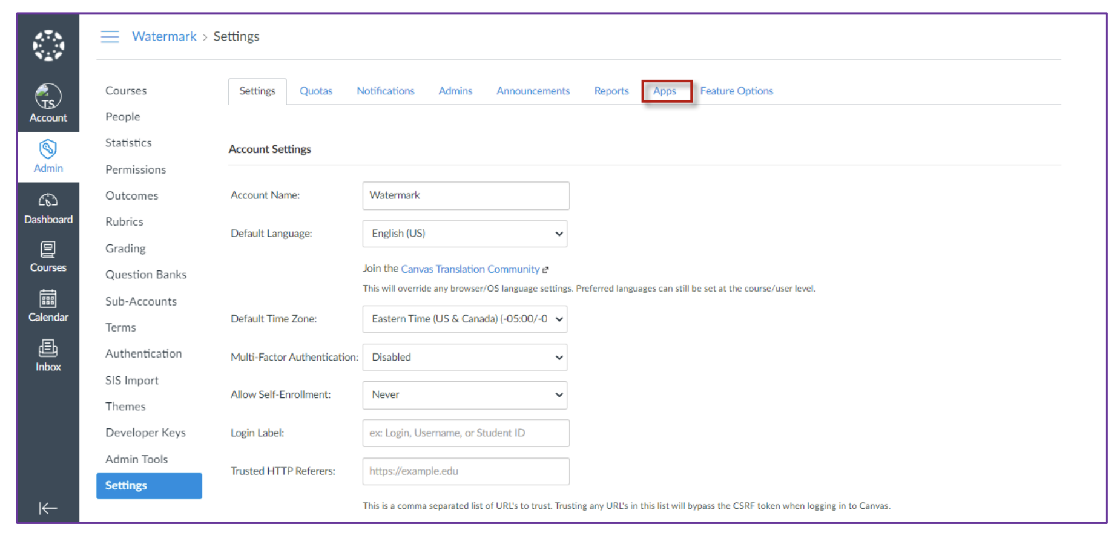Click the Settings breadcrumb text
1120x536 pixels.
point(236,36)
